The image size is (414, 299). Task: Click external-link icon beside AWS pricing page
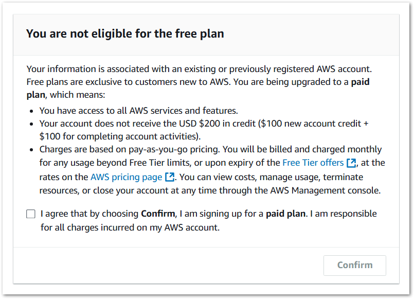click(x=170, y=177)
